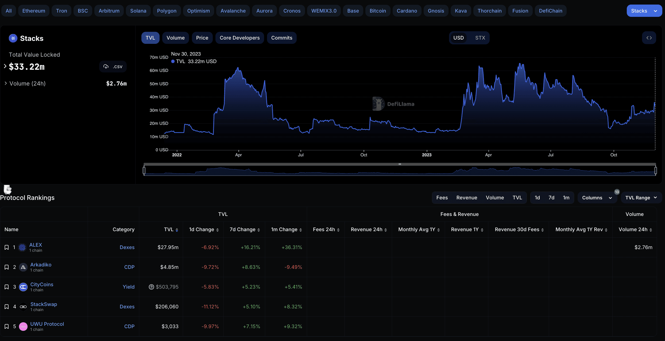Image resolution: width=665 pixels, height=341 pixels.
Task: Switch to the Fees table view
Action: tap(442, 198)
